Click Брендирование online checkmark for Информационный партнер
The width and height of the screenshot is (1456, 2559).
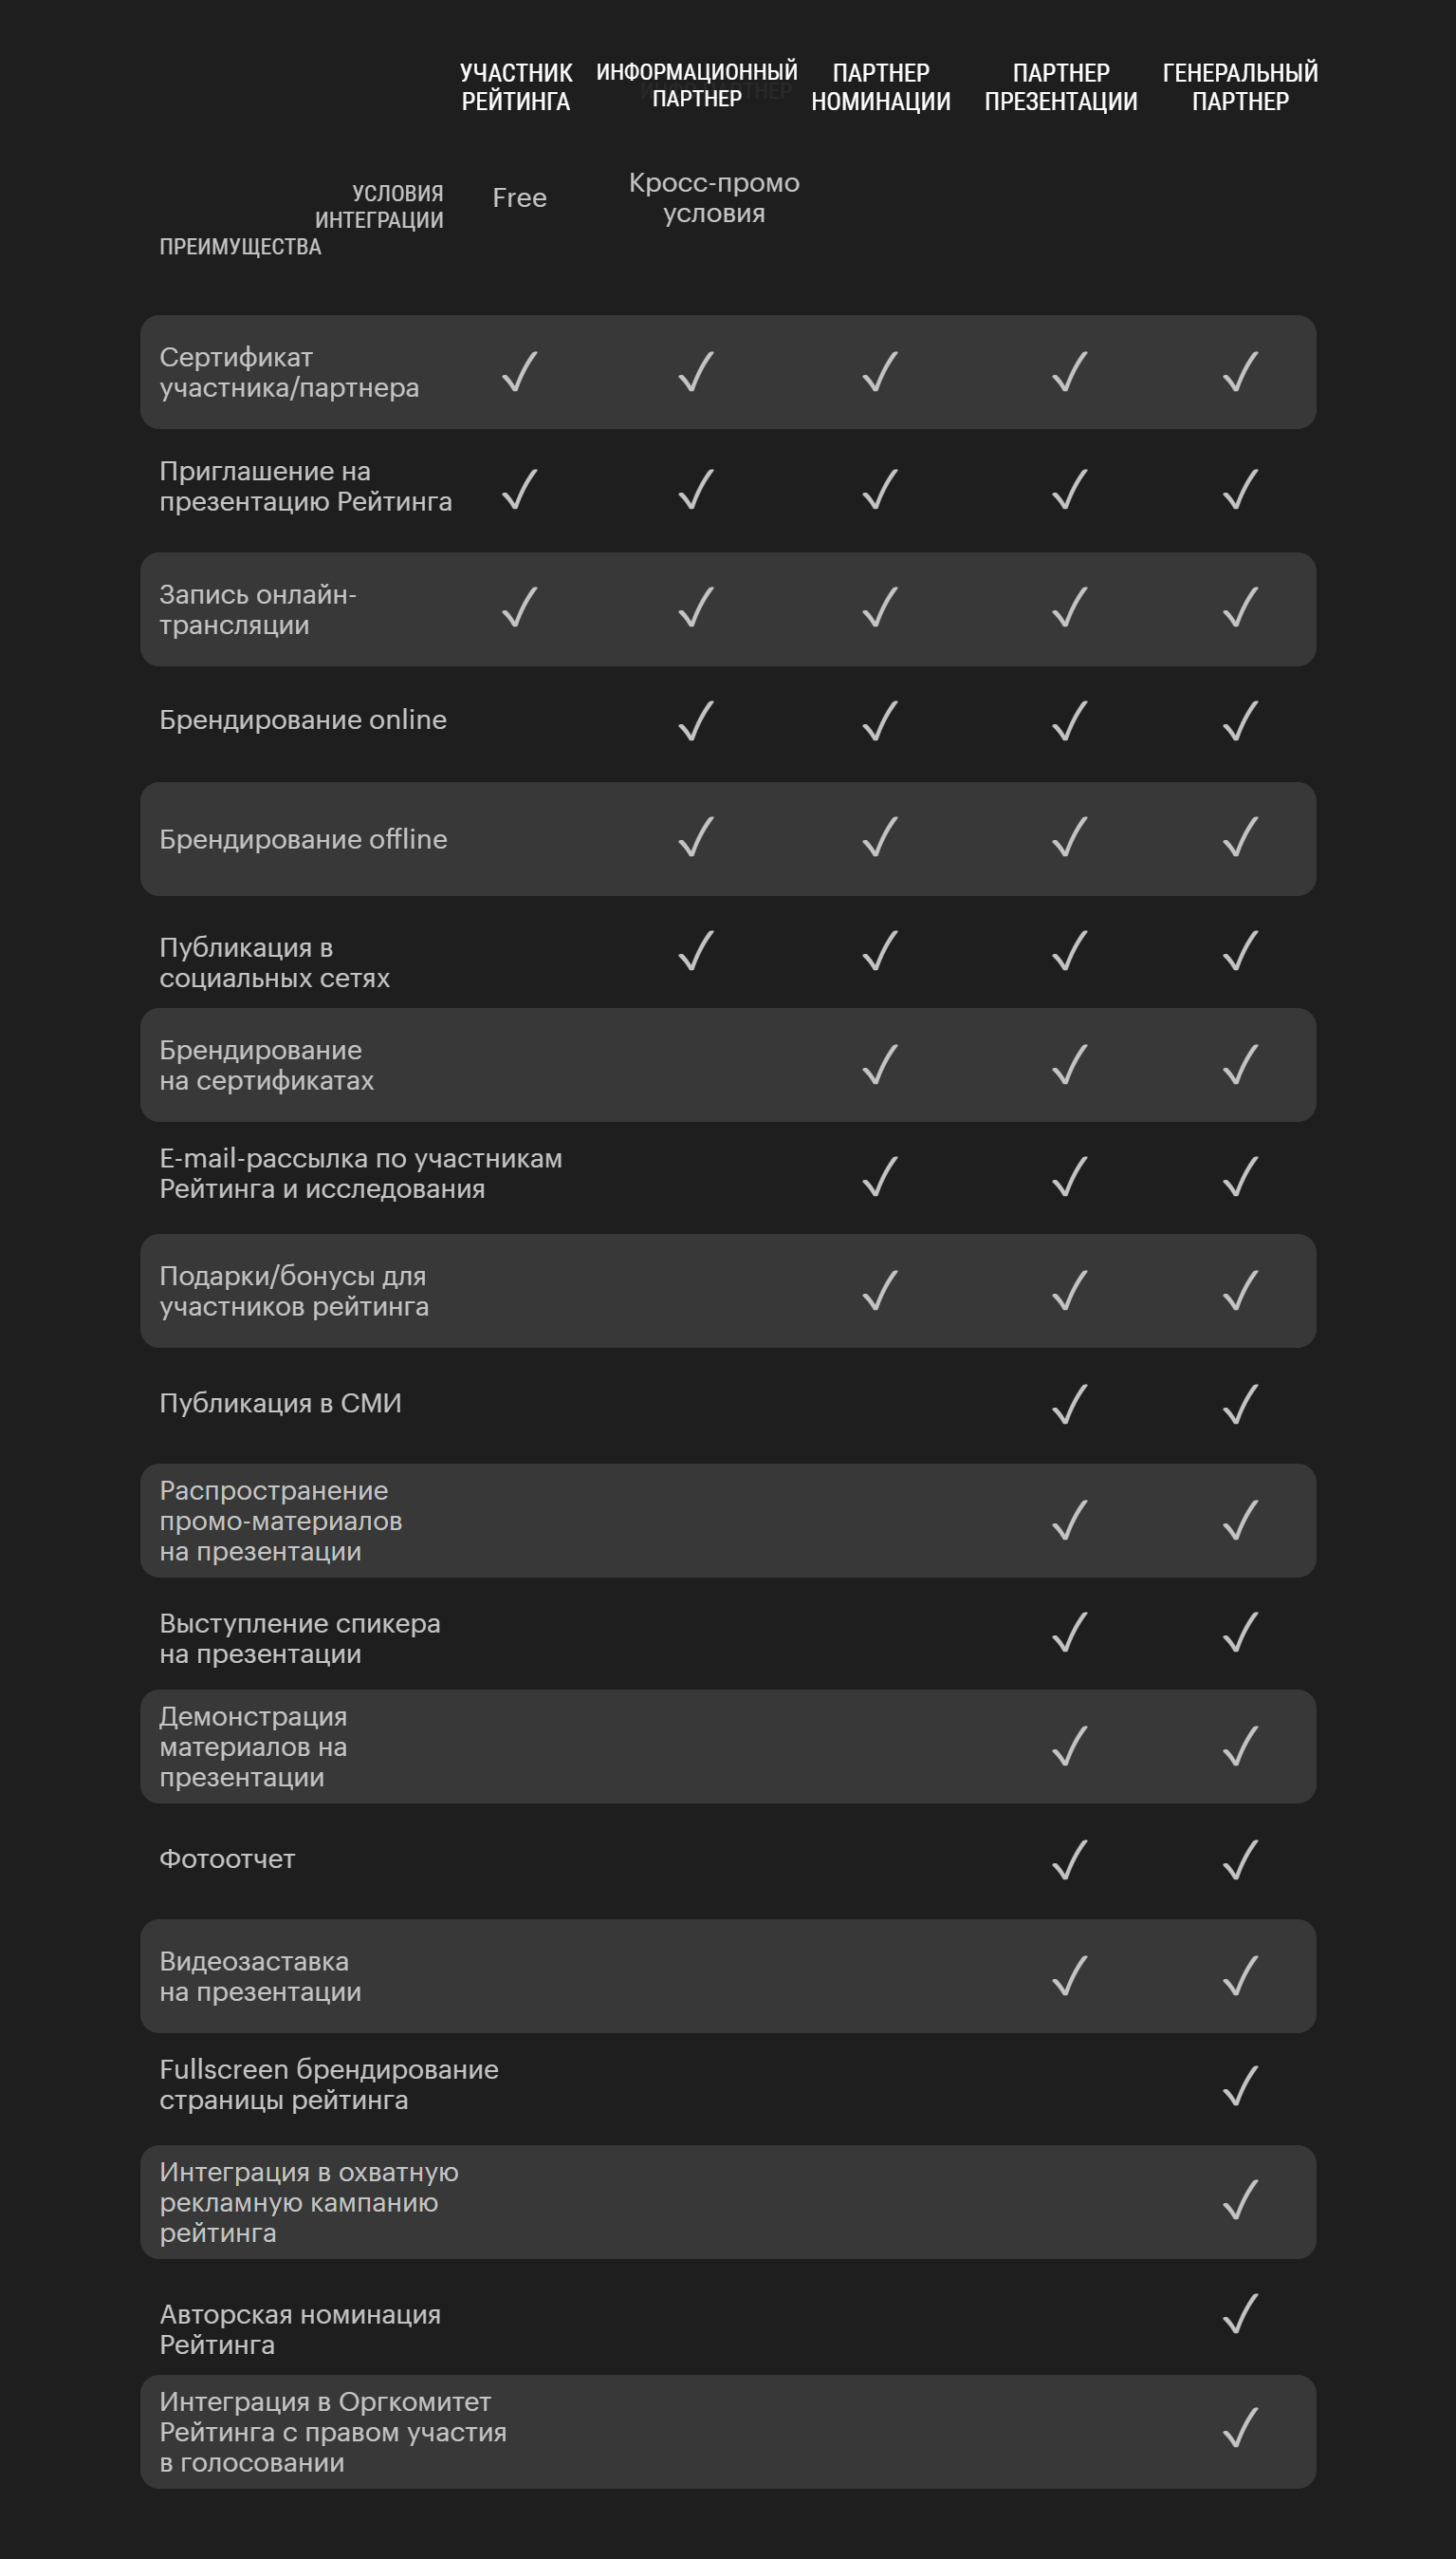[696, 721]
